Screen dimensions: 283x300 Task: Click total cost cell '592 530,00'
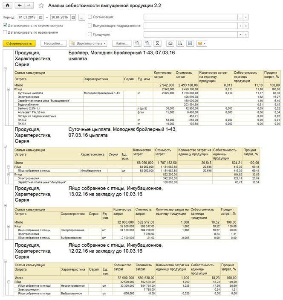coord(145,278)
